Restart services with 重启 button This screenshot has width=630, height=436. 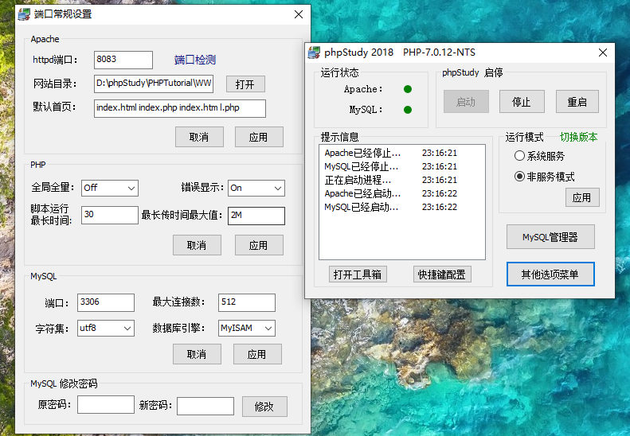577,102
